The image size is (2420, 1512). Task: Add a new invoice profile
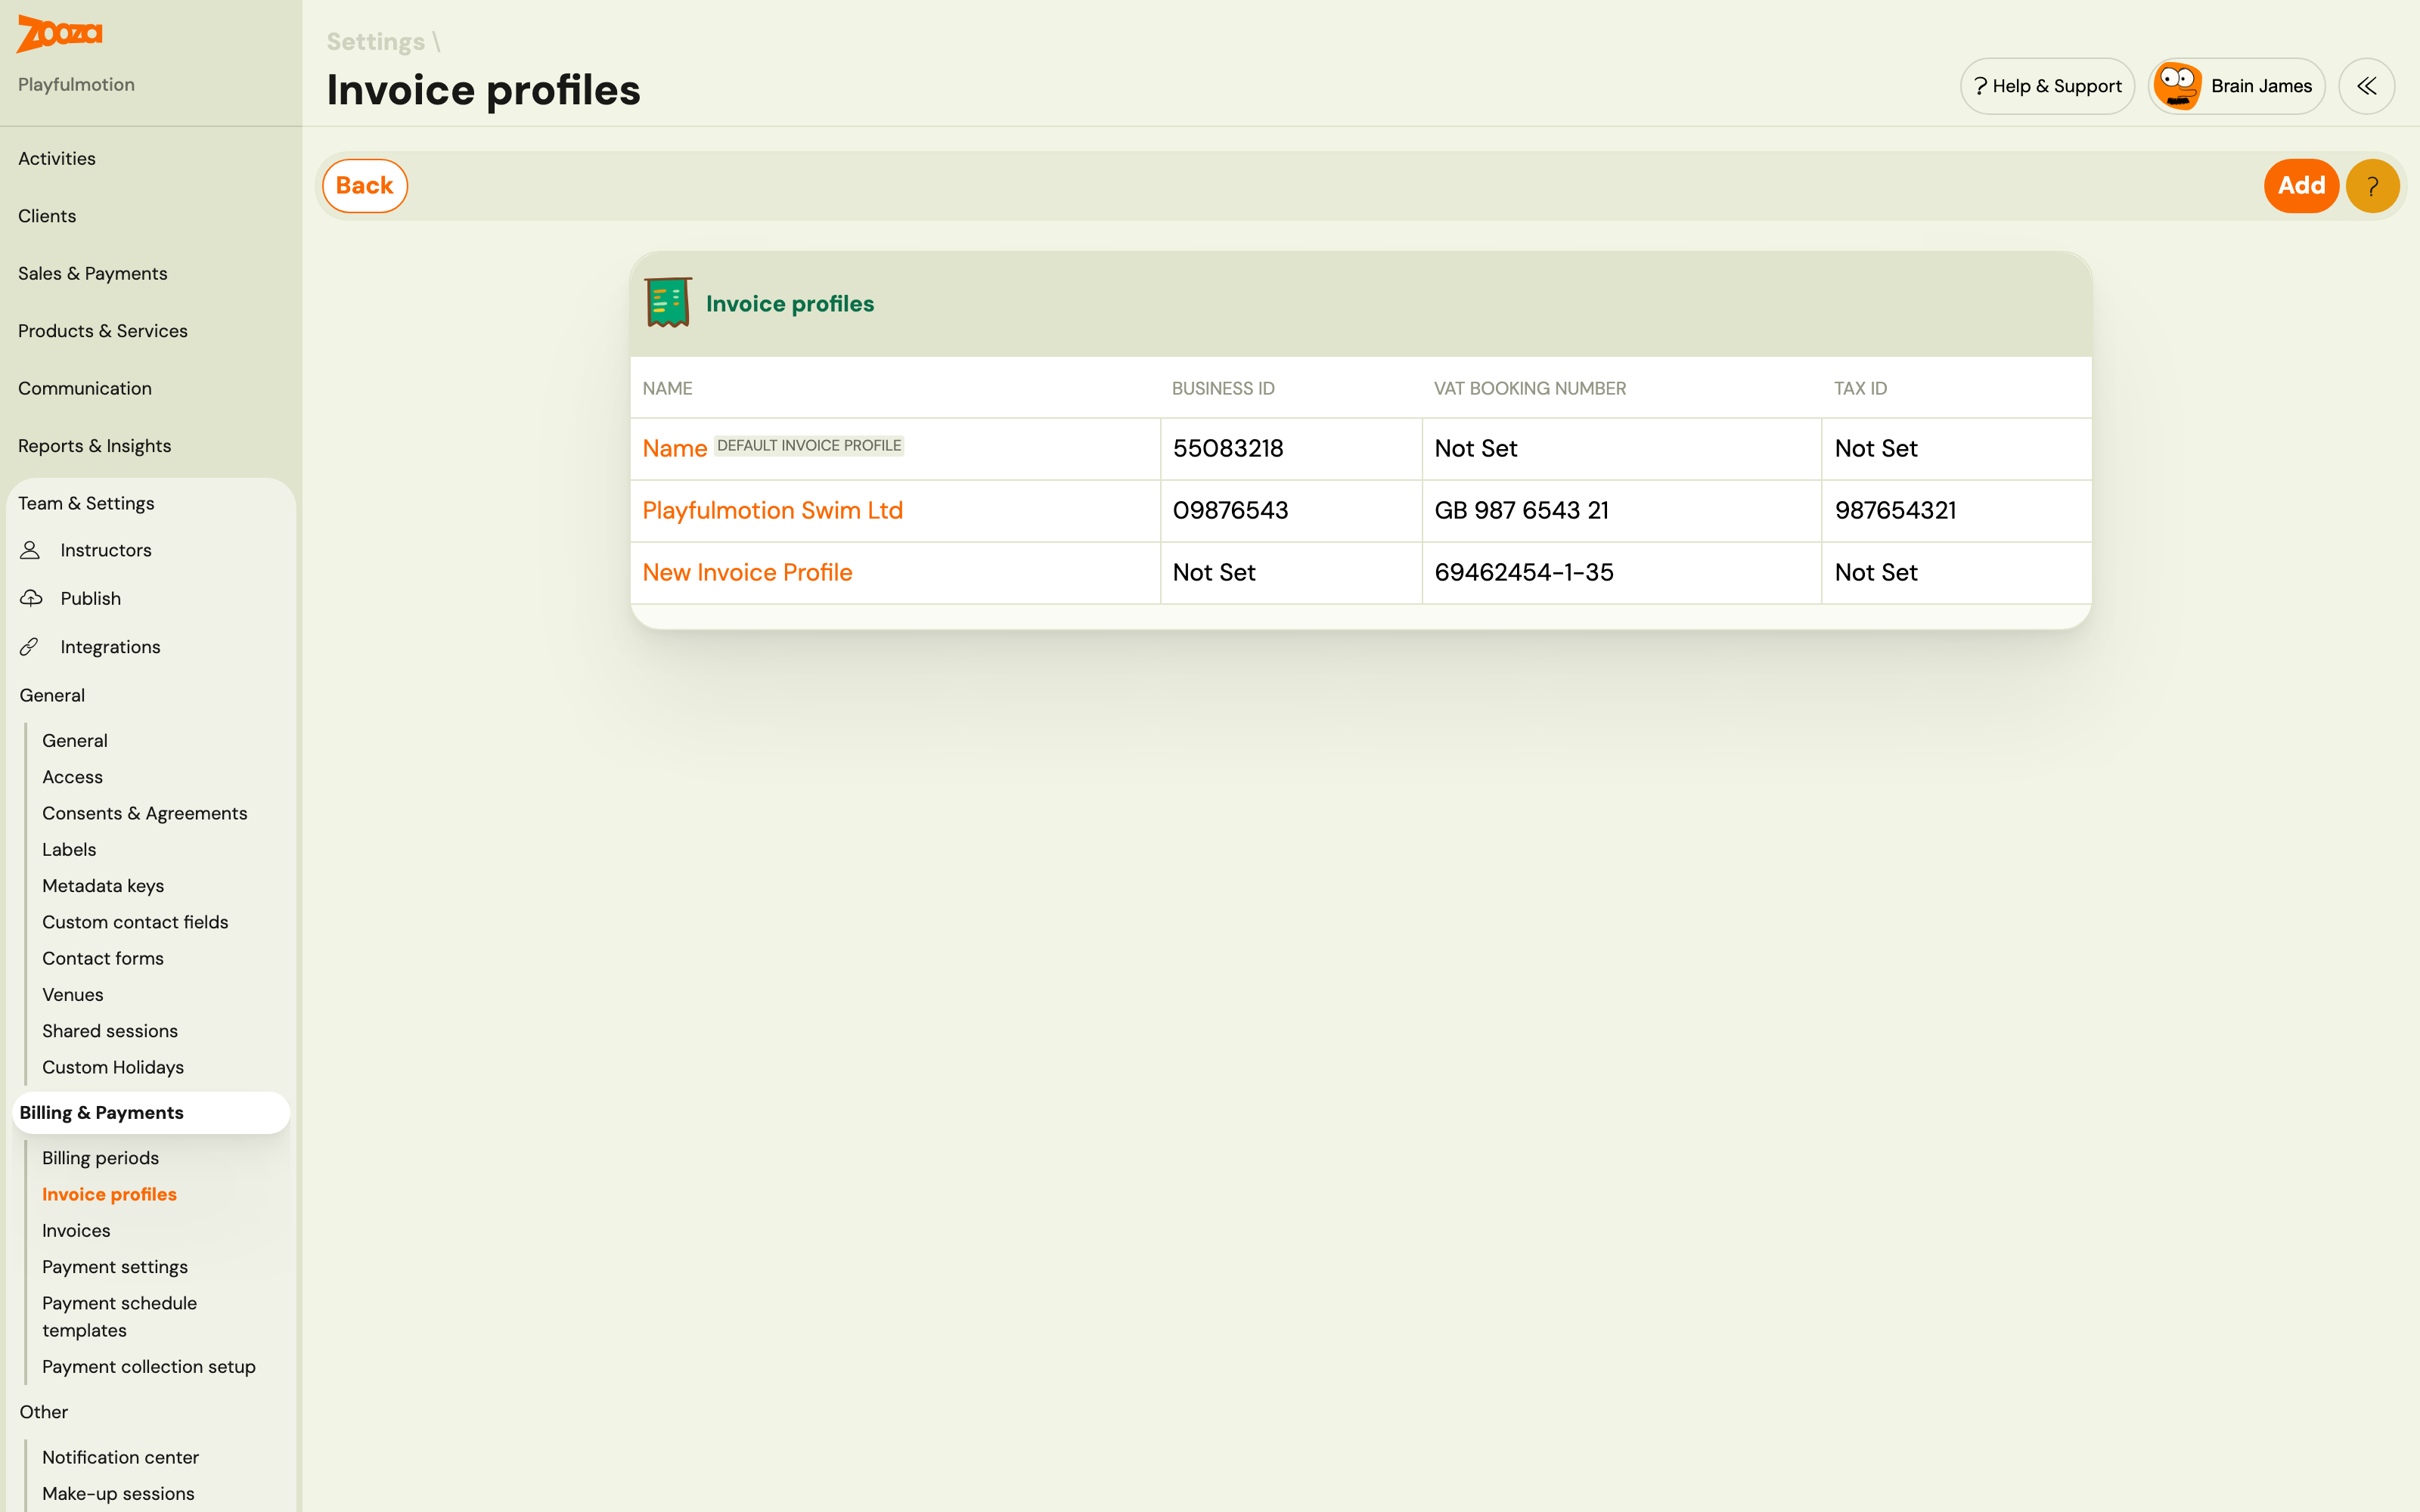coord(2301,186)
